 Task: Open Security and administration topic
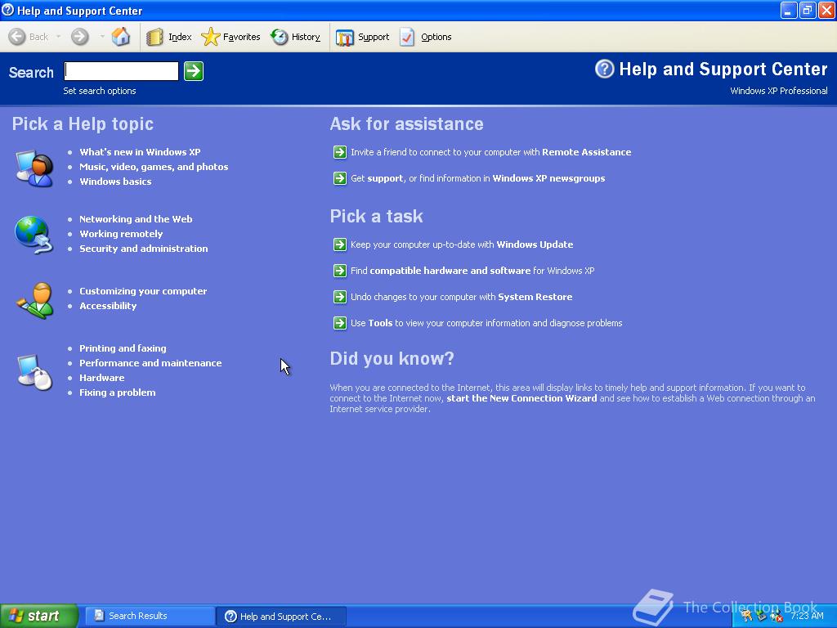click(x=144, y=249)
